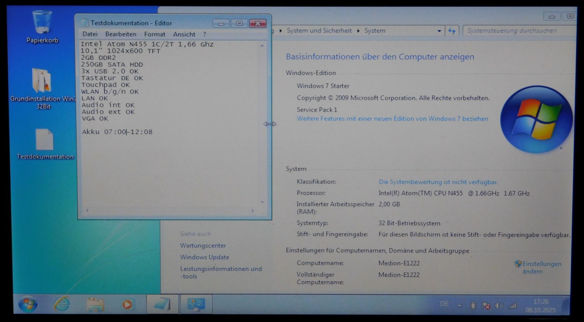584x322 pixels.
Task: Launch Windows Media Player from taskbar
Action: [127, 304]
